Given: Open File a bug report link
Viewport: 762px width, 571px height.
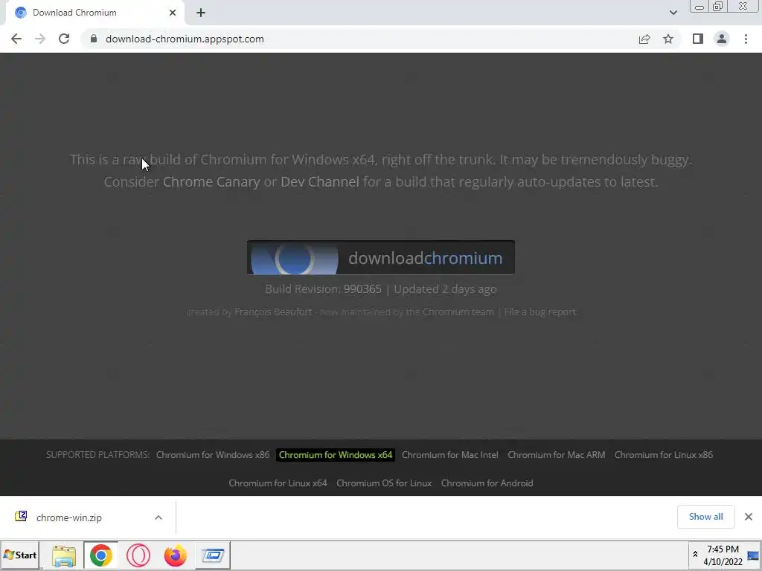Looking at the screenshot, I should point(540,312).
